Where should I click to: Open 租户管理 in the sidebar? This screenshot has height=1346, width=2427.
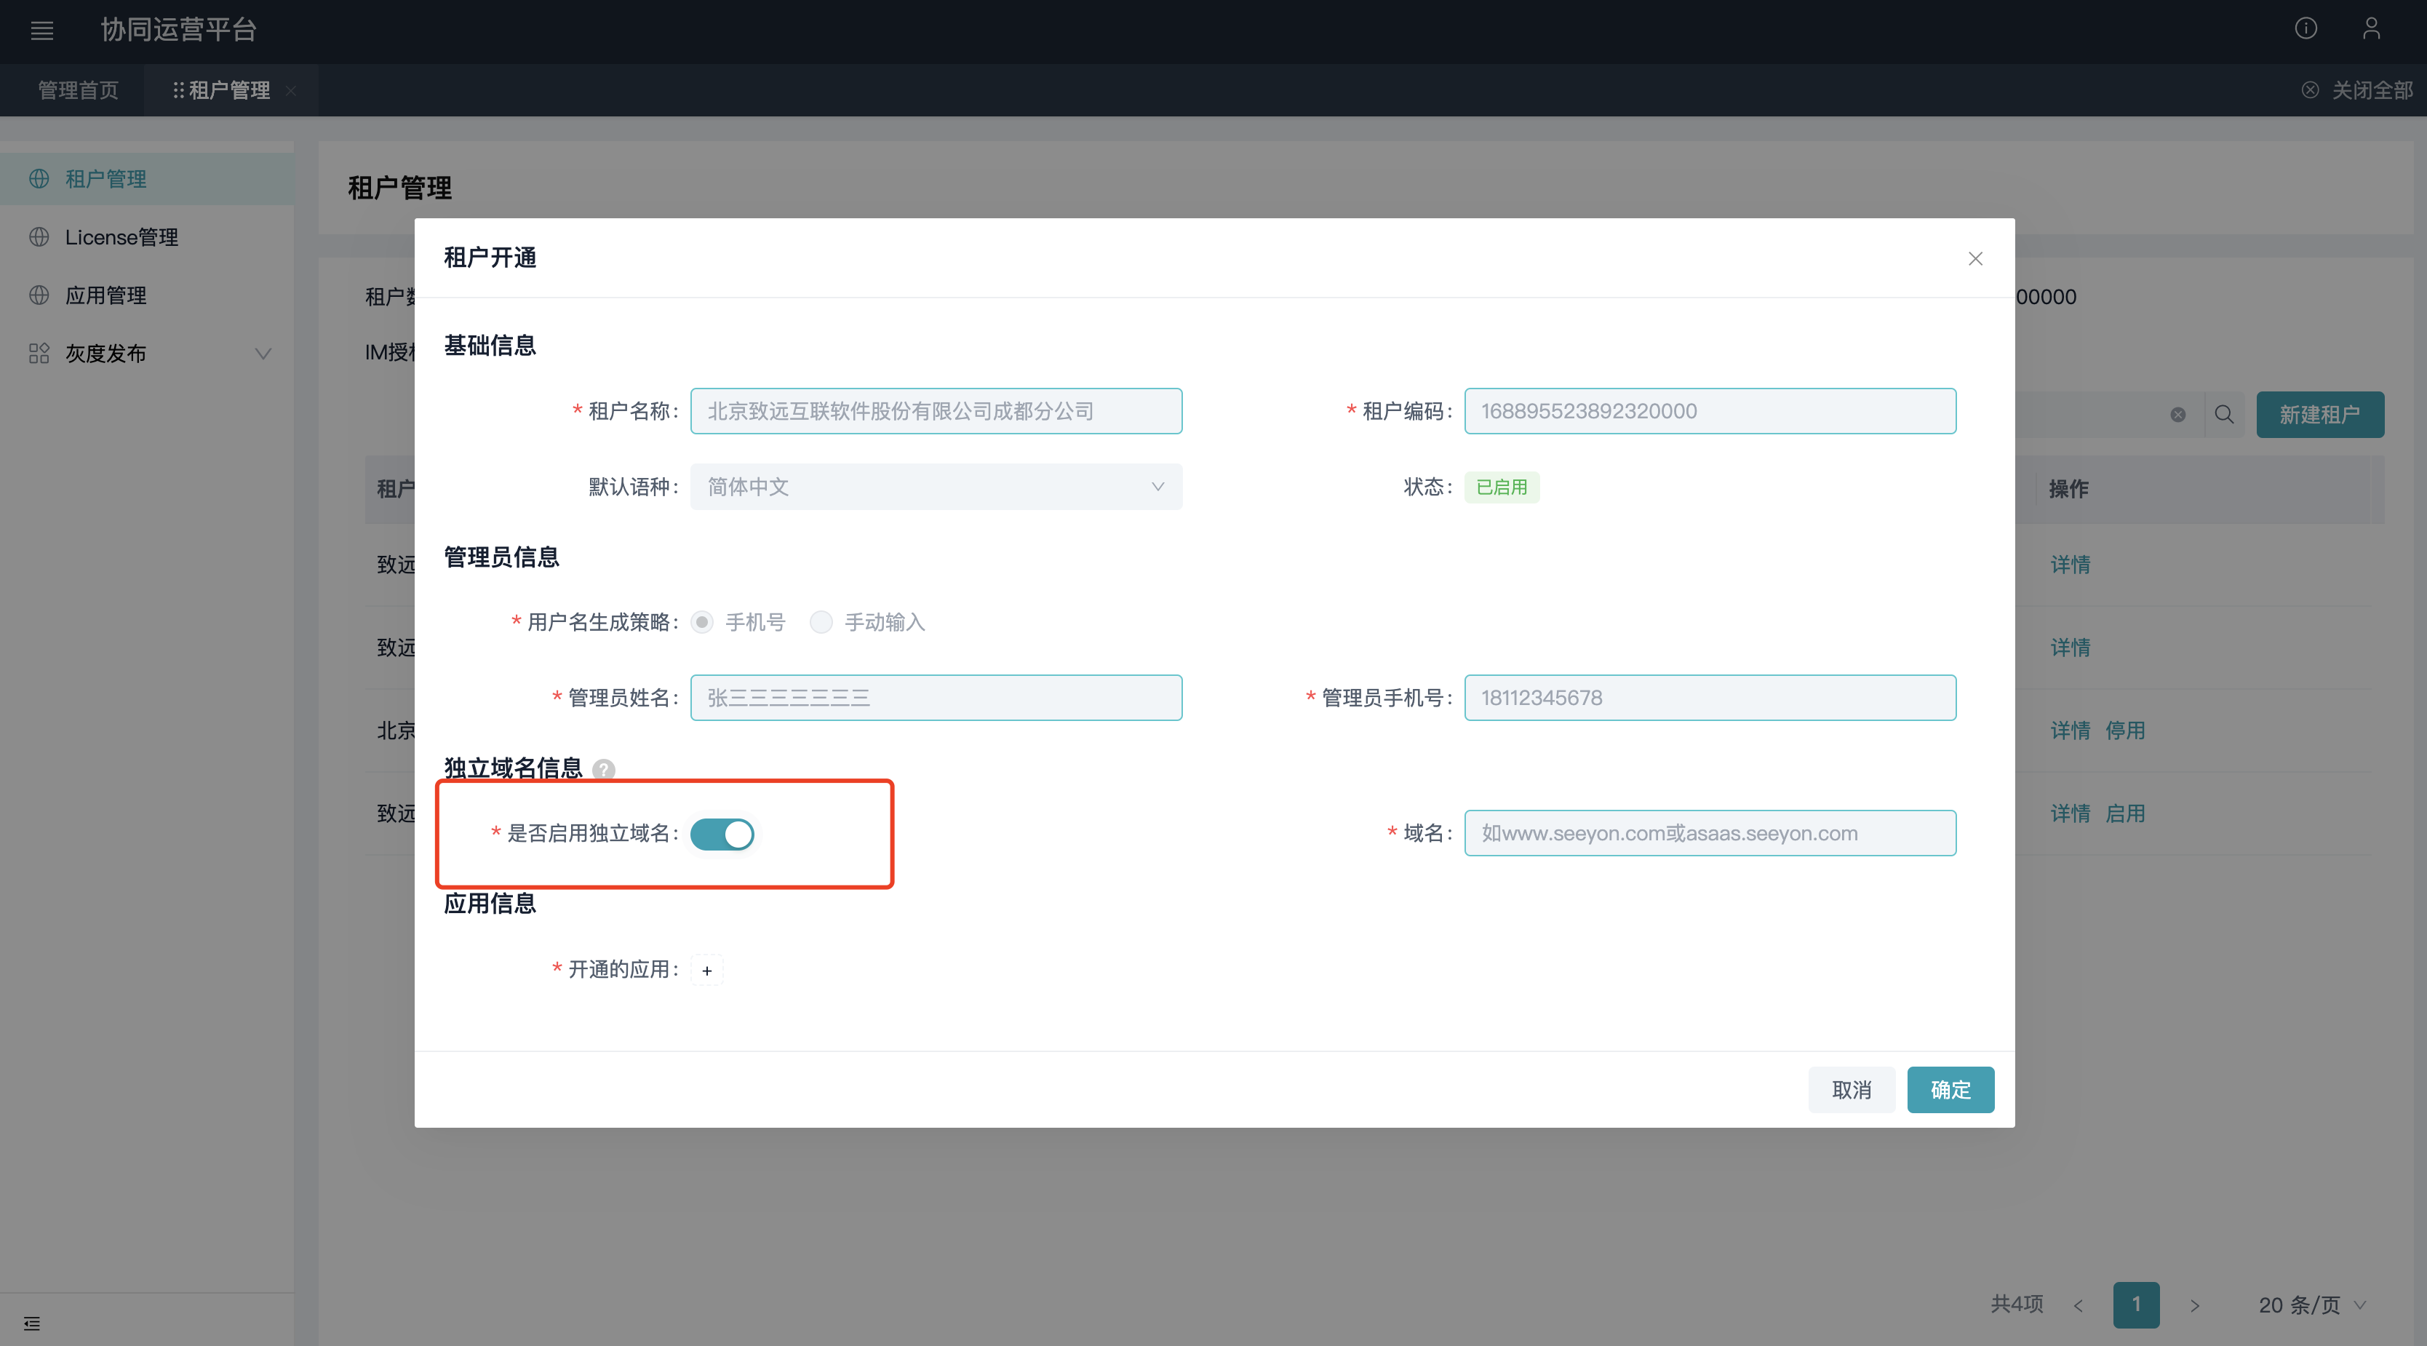pyautogui.click(x=147, y=179)
